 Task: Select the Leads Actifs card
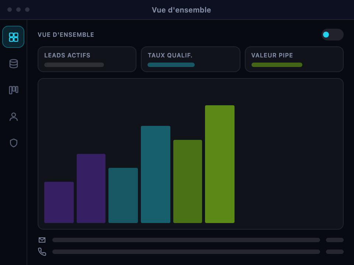[87, 59]
